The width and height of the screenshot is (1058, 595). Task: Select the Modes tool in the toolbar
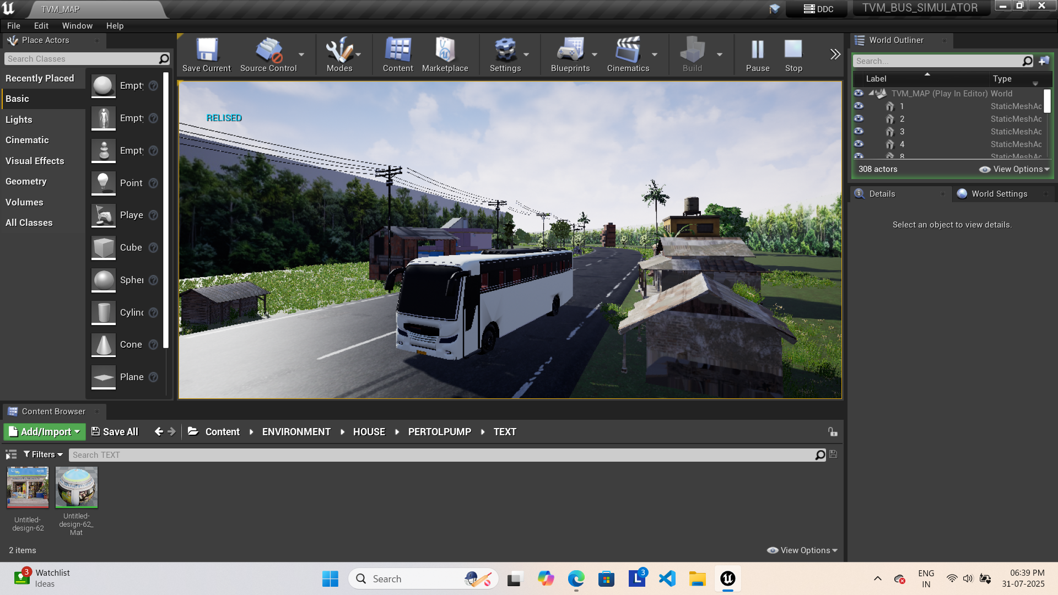pos(340,55)
